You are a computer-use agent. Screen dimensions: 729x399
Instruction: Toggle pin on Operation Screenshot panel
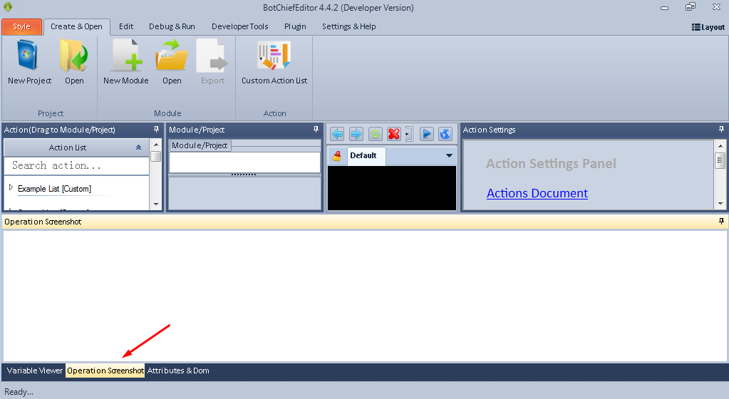[x=721, y=222]
